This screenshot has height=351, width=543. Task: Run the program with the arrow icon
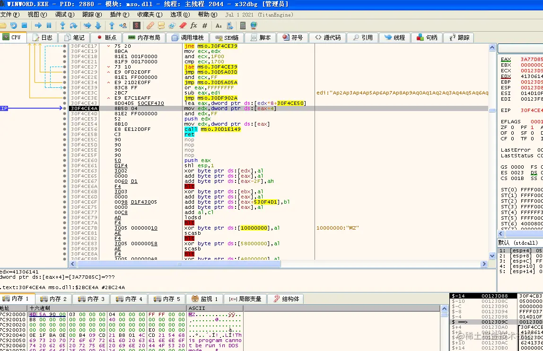point(38,25)
